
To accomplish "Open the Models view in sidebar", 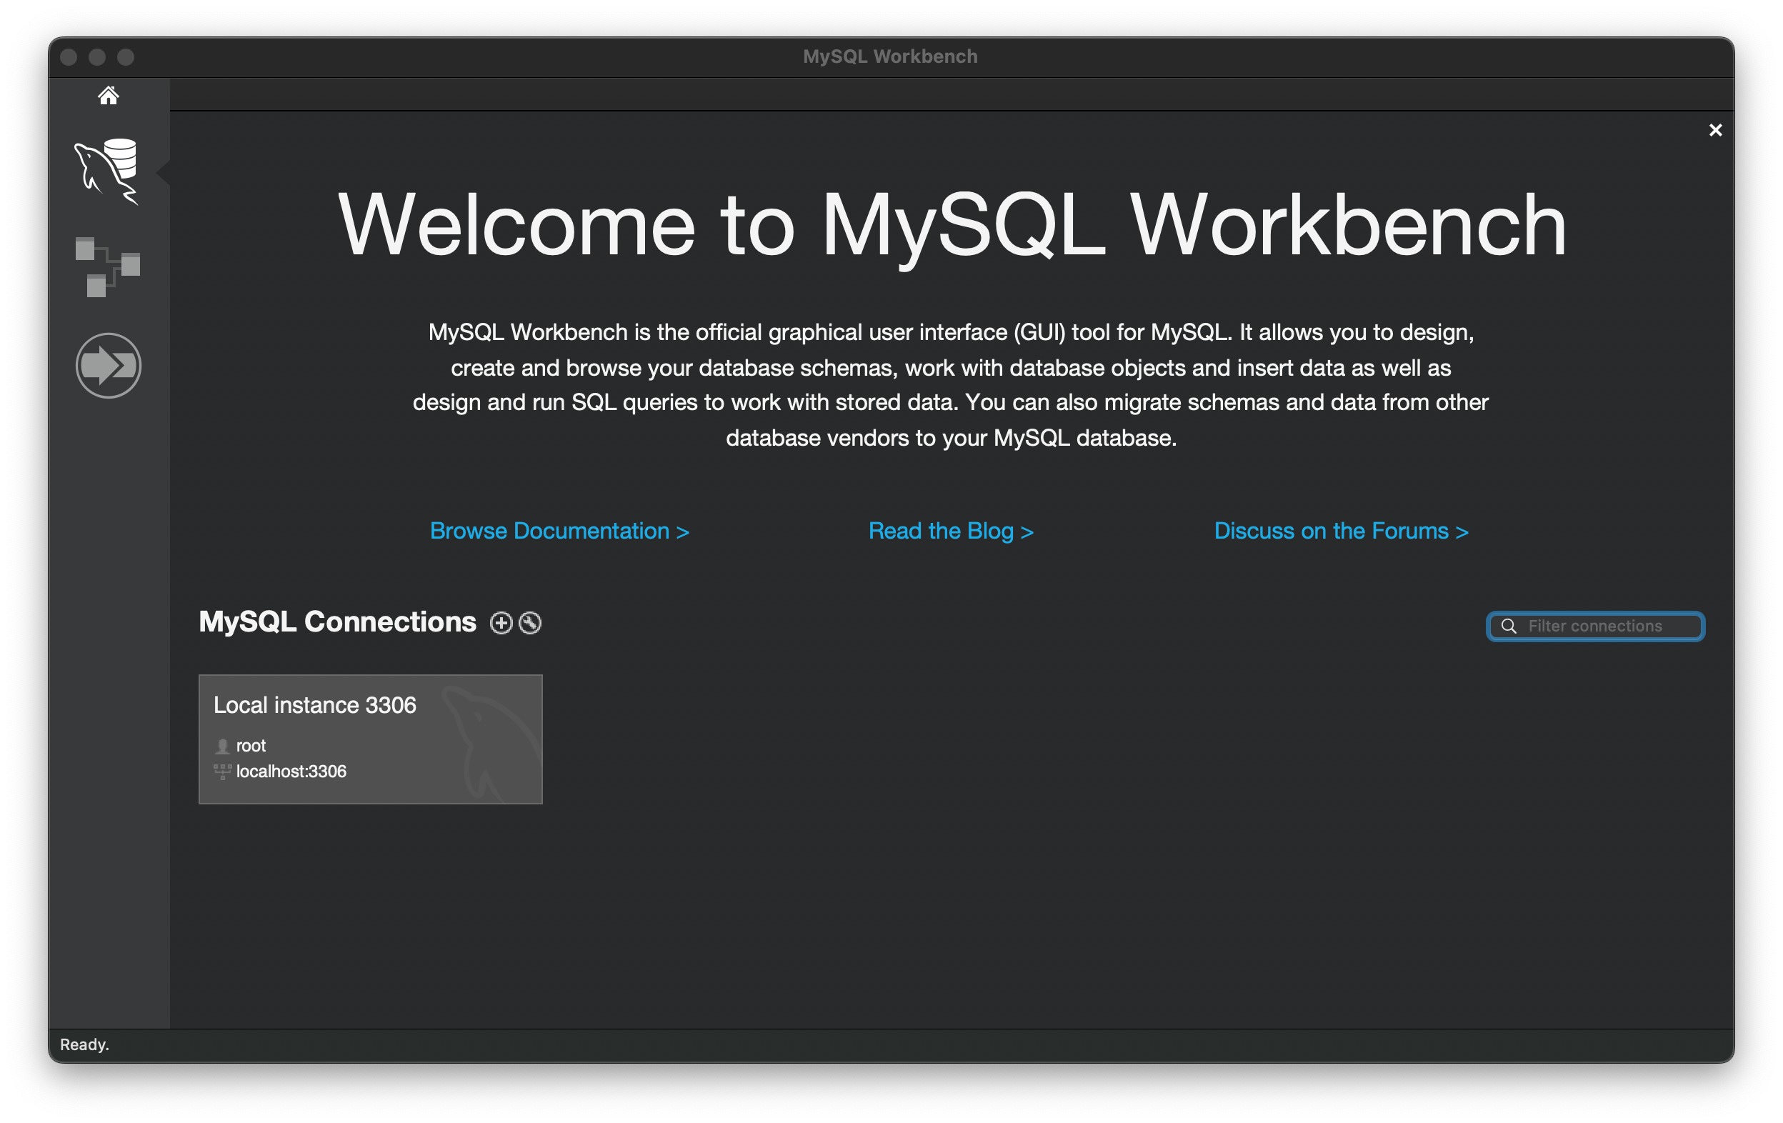I will (108, 266).
